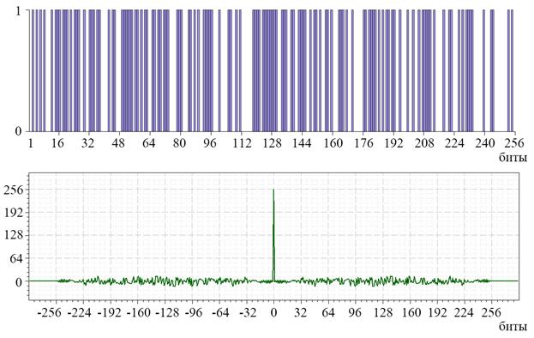Click the x-axis label 128 on upper chart
This screenshot has width=534, height=338.
coord(272,142)
